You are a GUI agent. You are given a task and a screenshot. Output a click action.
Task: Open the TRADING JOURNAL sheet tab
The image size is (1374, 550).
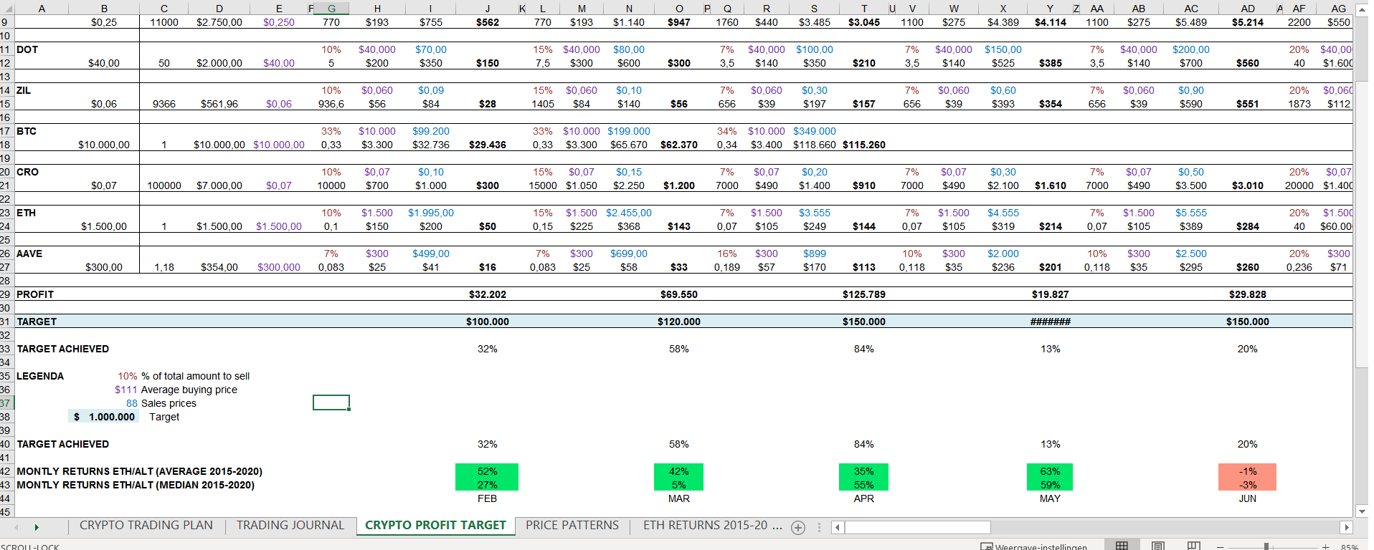tap(290, 526)
